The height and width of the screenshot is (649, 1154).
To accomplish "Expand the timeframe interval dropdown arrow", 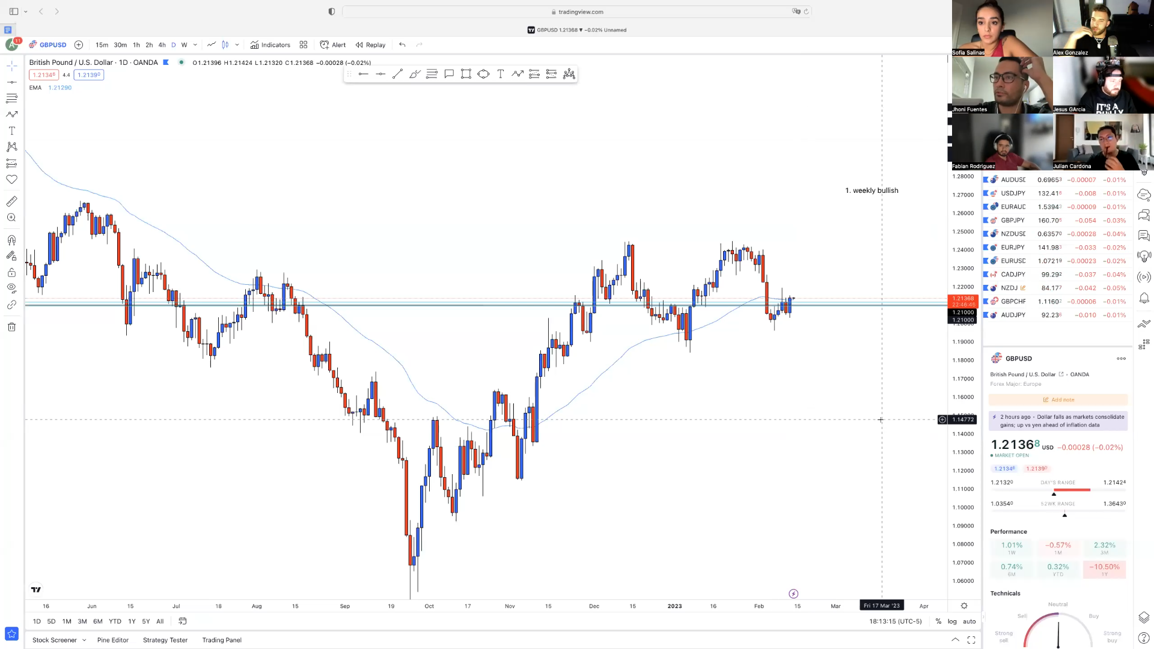I will pyautogui.click(x=195, y=44).
